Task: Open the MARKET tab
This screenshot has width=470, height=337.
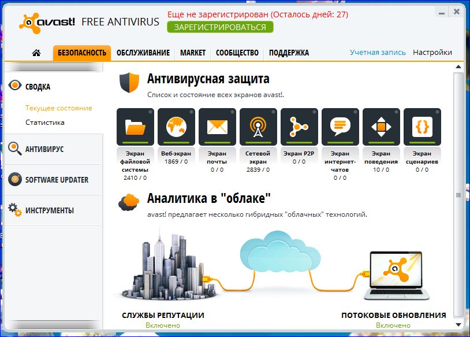Action: point(193,53)
